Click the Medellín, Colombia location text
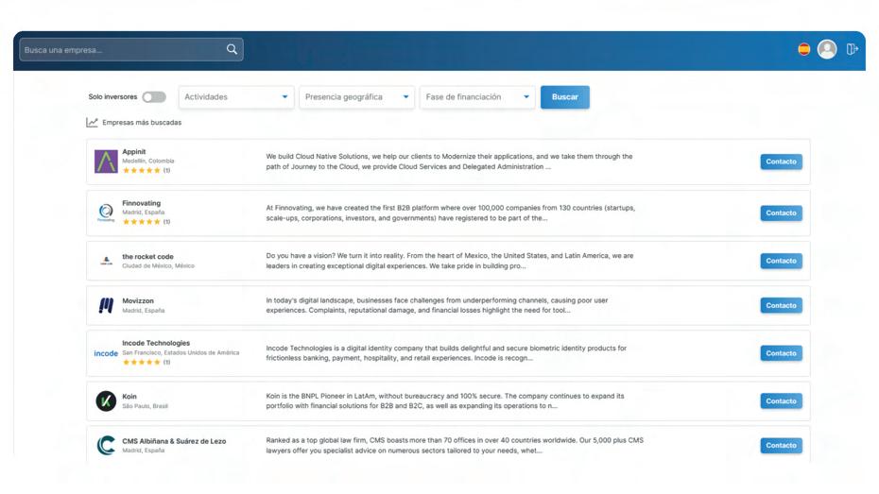This screenshot has width=879, height=494. 148,161
